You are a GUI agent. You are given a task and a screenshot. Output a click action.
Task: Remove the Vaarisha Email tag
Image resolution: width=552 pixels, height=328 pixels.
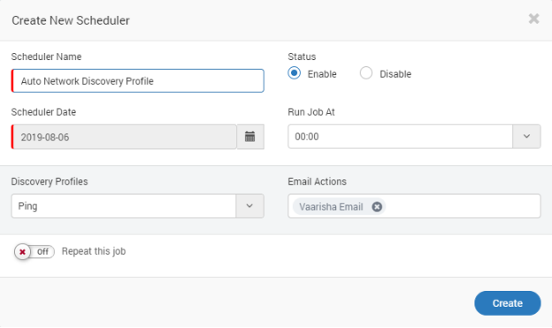pos(377,207)
